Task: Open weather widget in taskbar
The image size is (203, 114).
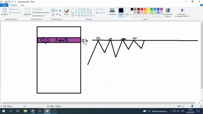Action: [155, 111]
